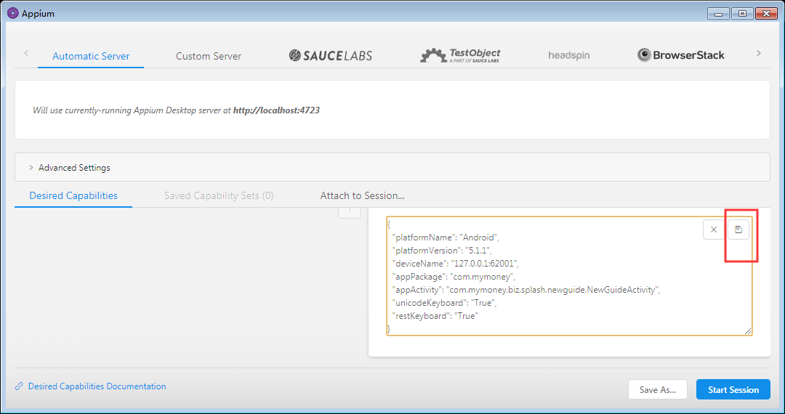This screenshot has width=785, height=414.
Task: Click the "deviceName": "127.0.0.1:62001" line
Action: click(455, 264)
